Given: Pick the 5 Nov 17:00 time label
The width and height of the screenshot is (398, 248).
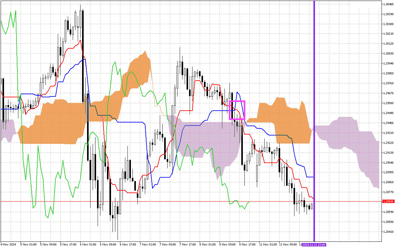Looking at the screenshot, I should [68, 245].
